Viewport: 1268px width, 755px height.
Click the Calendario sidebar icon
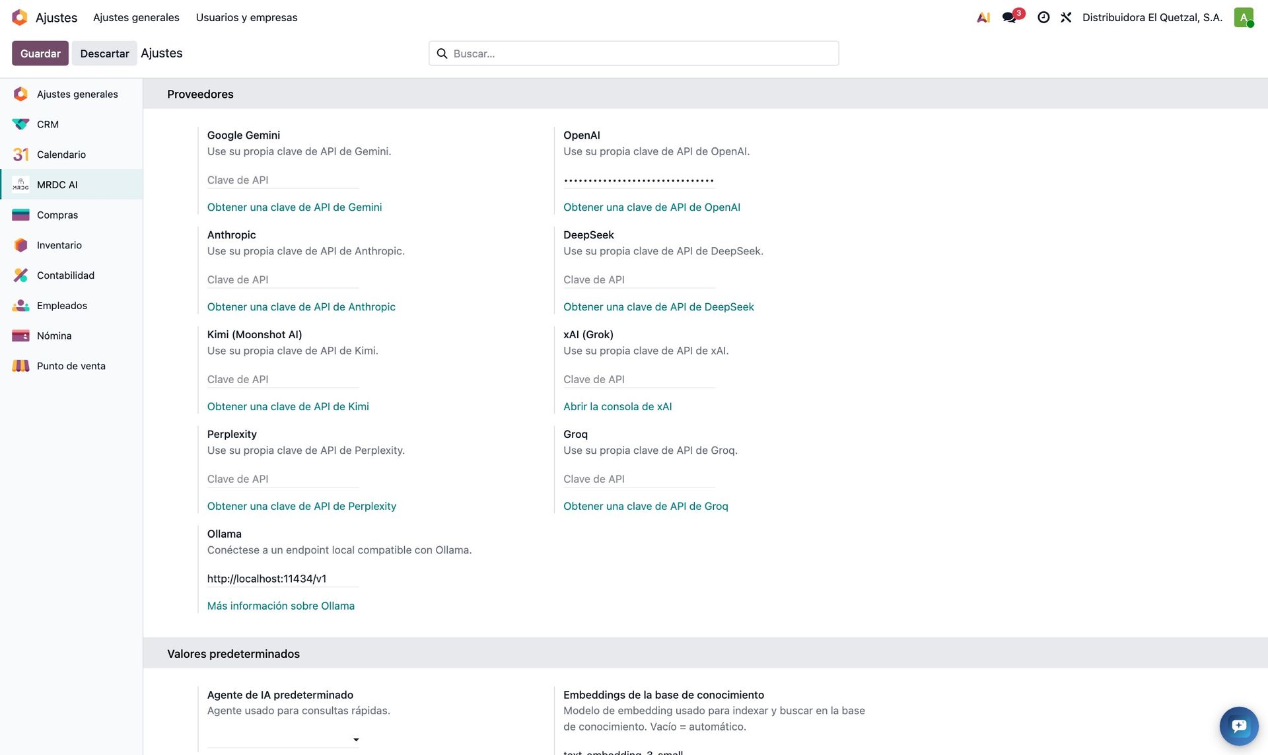point(20,155)
